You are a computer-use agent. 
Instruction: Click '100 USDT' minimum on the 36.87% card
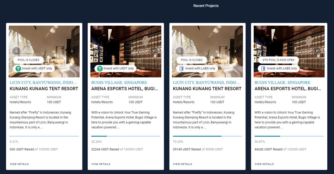tap(299, 102)
